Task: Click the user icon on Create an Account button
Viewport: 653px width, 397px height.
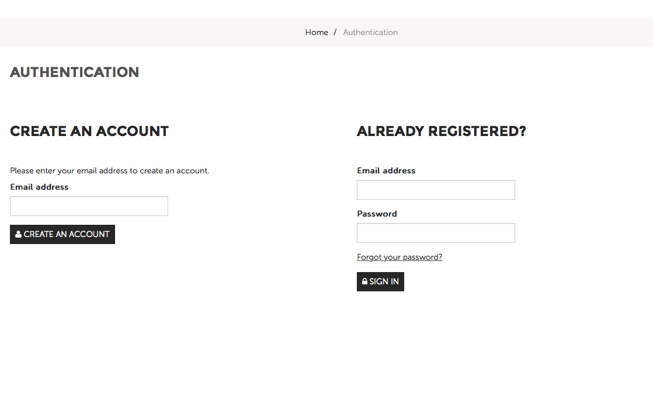Action: tap(19, 234)
